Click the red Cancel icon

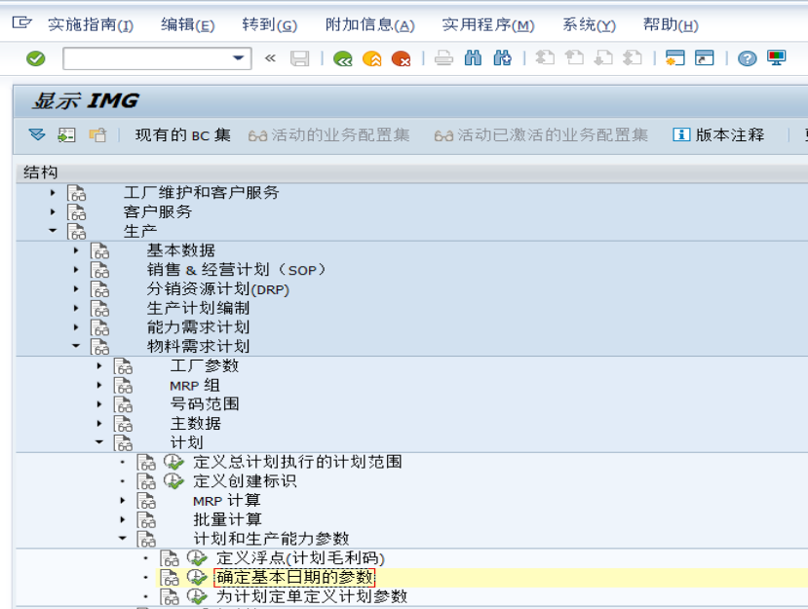[401, 58]
